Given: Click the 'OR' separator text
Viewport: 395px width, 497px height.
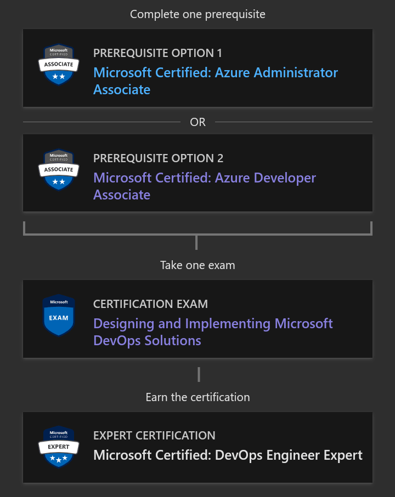Looking at the screenshot, I should click(x=198, y=122).
